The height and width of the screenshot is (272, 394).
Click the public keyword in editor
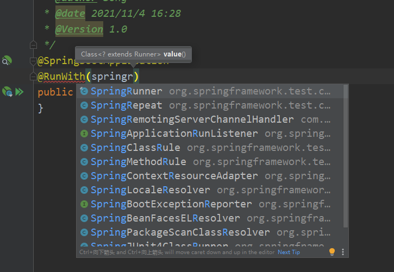click(55, 92)
